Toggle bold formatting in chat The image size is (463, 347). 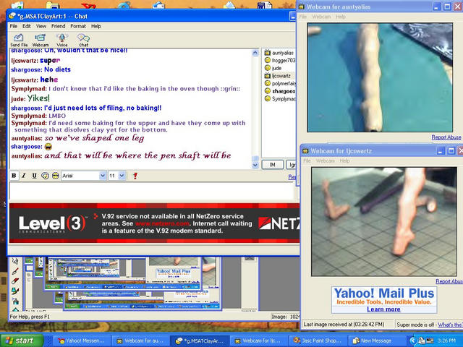(x=14, y=176)
